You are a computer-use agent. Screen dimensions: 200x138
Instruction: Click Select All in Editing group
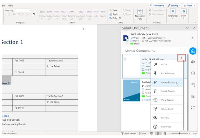pos(115,18)
